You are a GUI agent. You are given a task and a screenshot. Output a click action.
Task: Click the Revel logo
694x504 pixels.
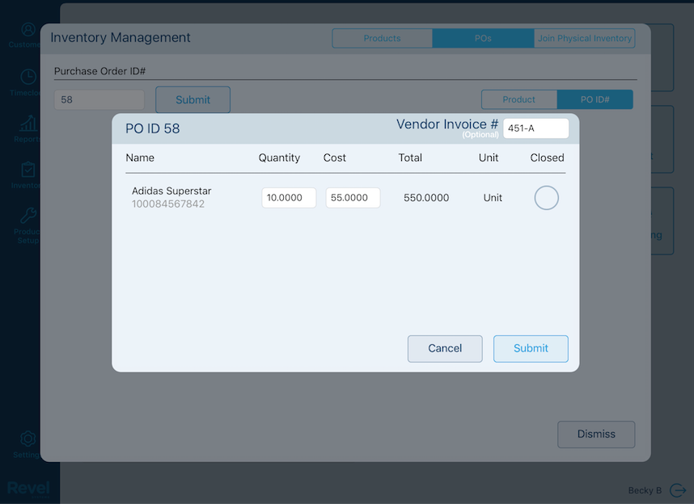pyautogui.click(x=29, y=487)
